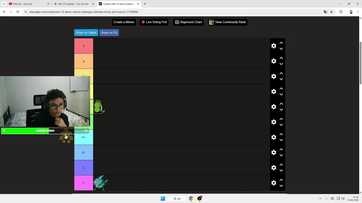
Task: Translate this page icon
Action: point(325,12)
